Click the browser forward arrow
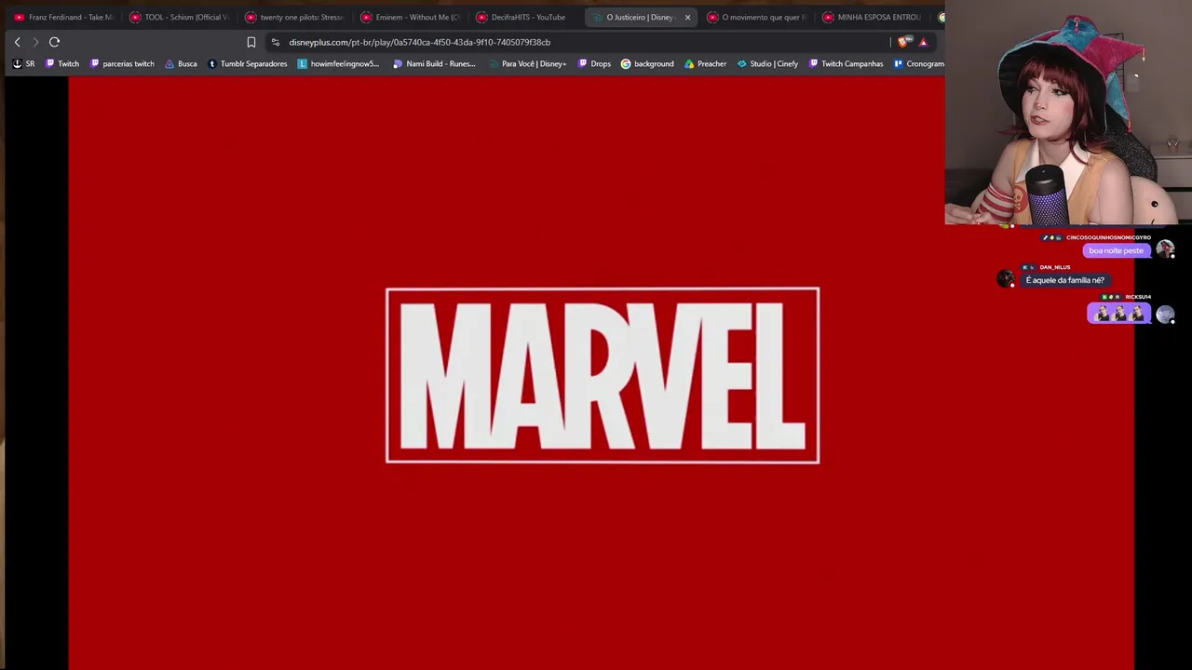The width and height of the screenshot is (1192, 670). (x=35, y=42)
